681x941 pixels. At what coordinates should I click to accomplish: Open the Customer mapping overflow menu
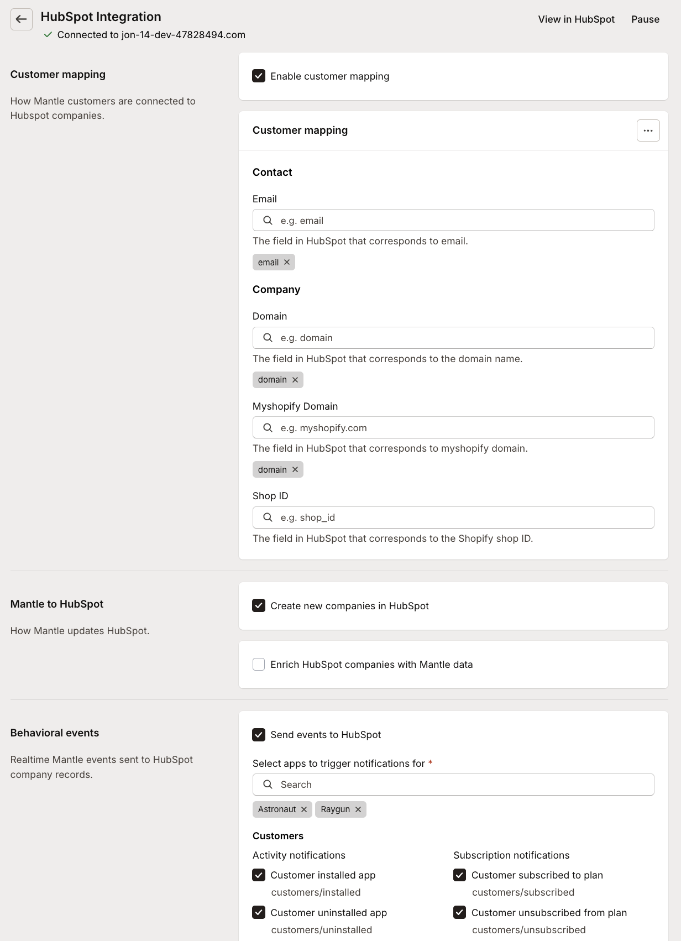648,130
